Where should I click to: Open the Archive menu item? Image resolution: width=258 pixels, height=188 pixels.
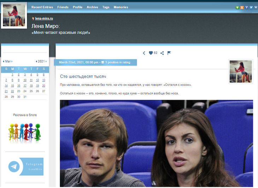(92, 7)
